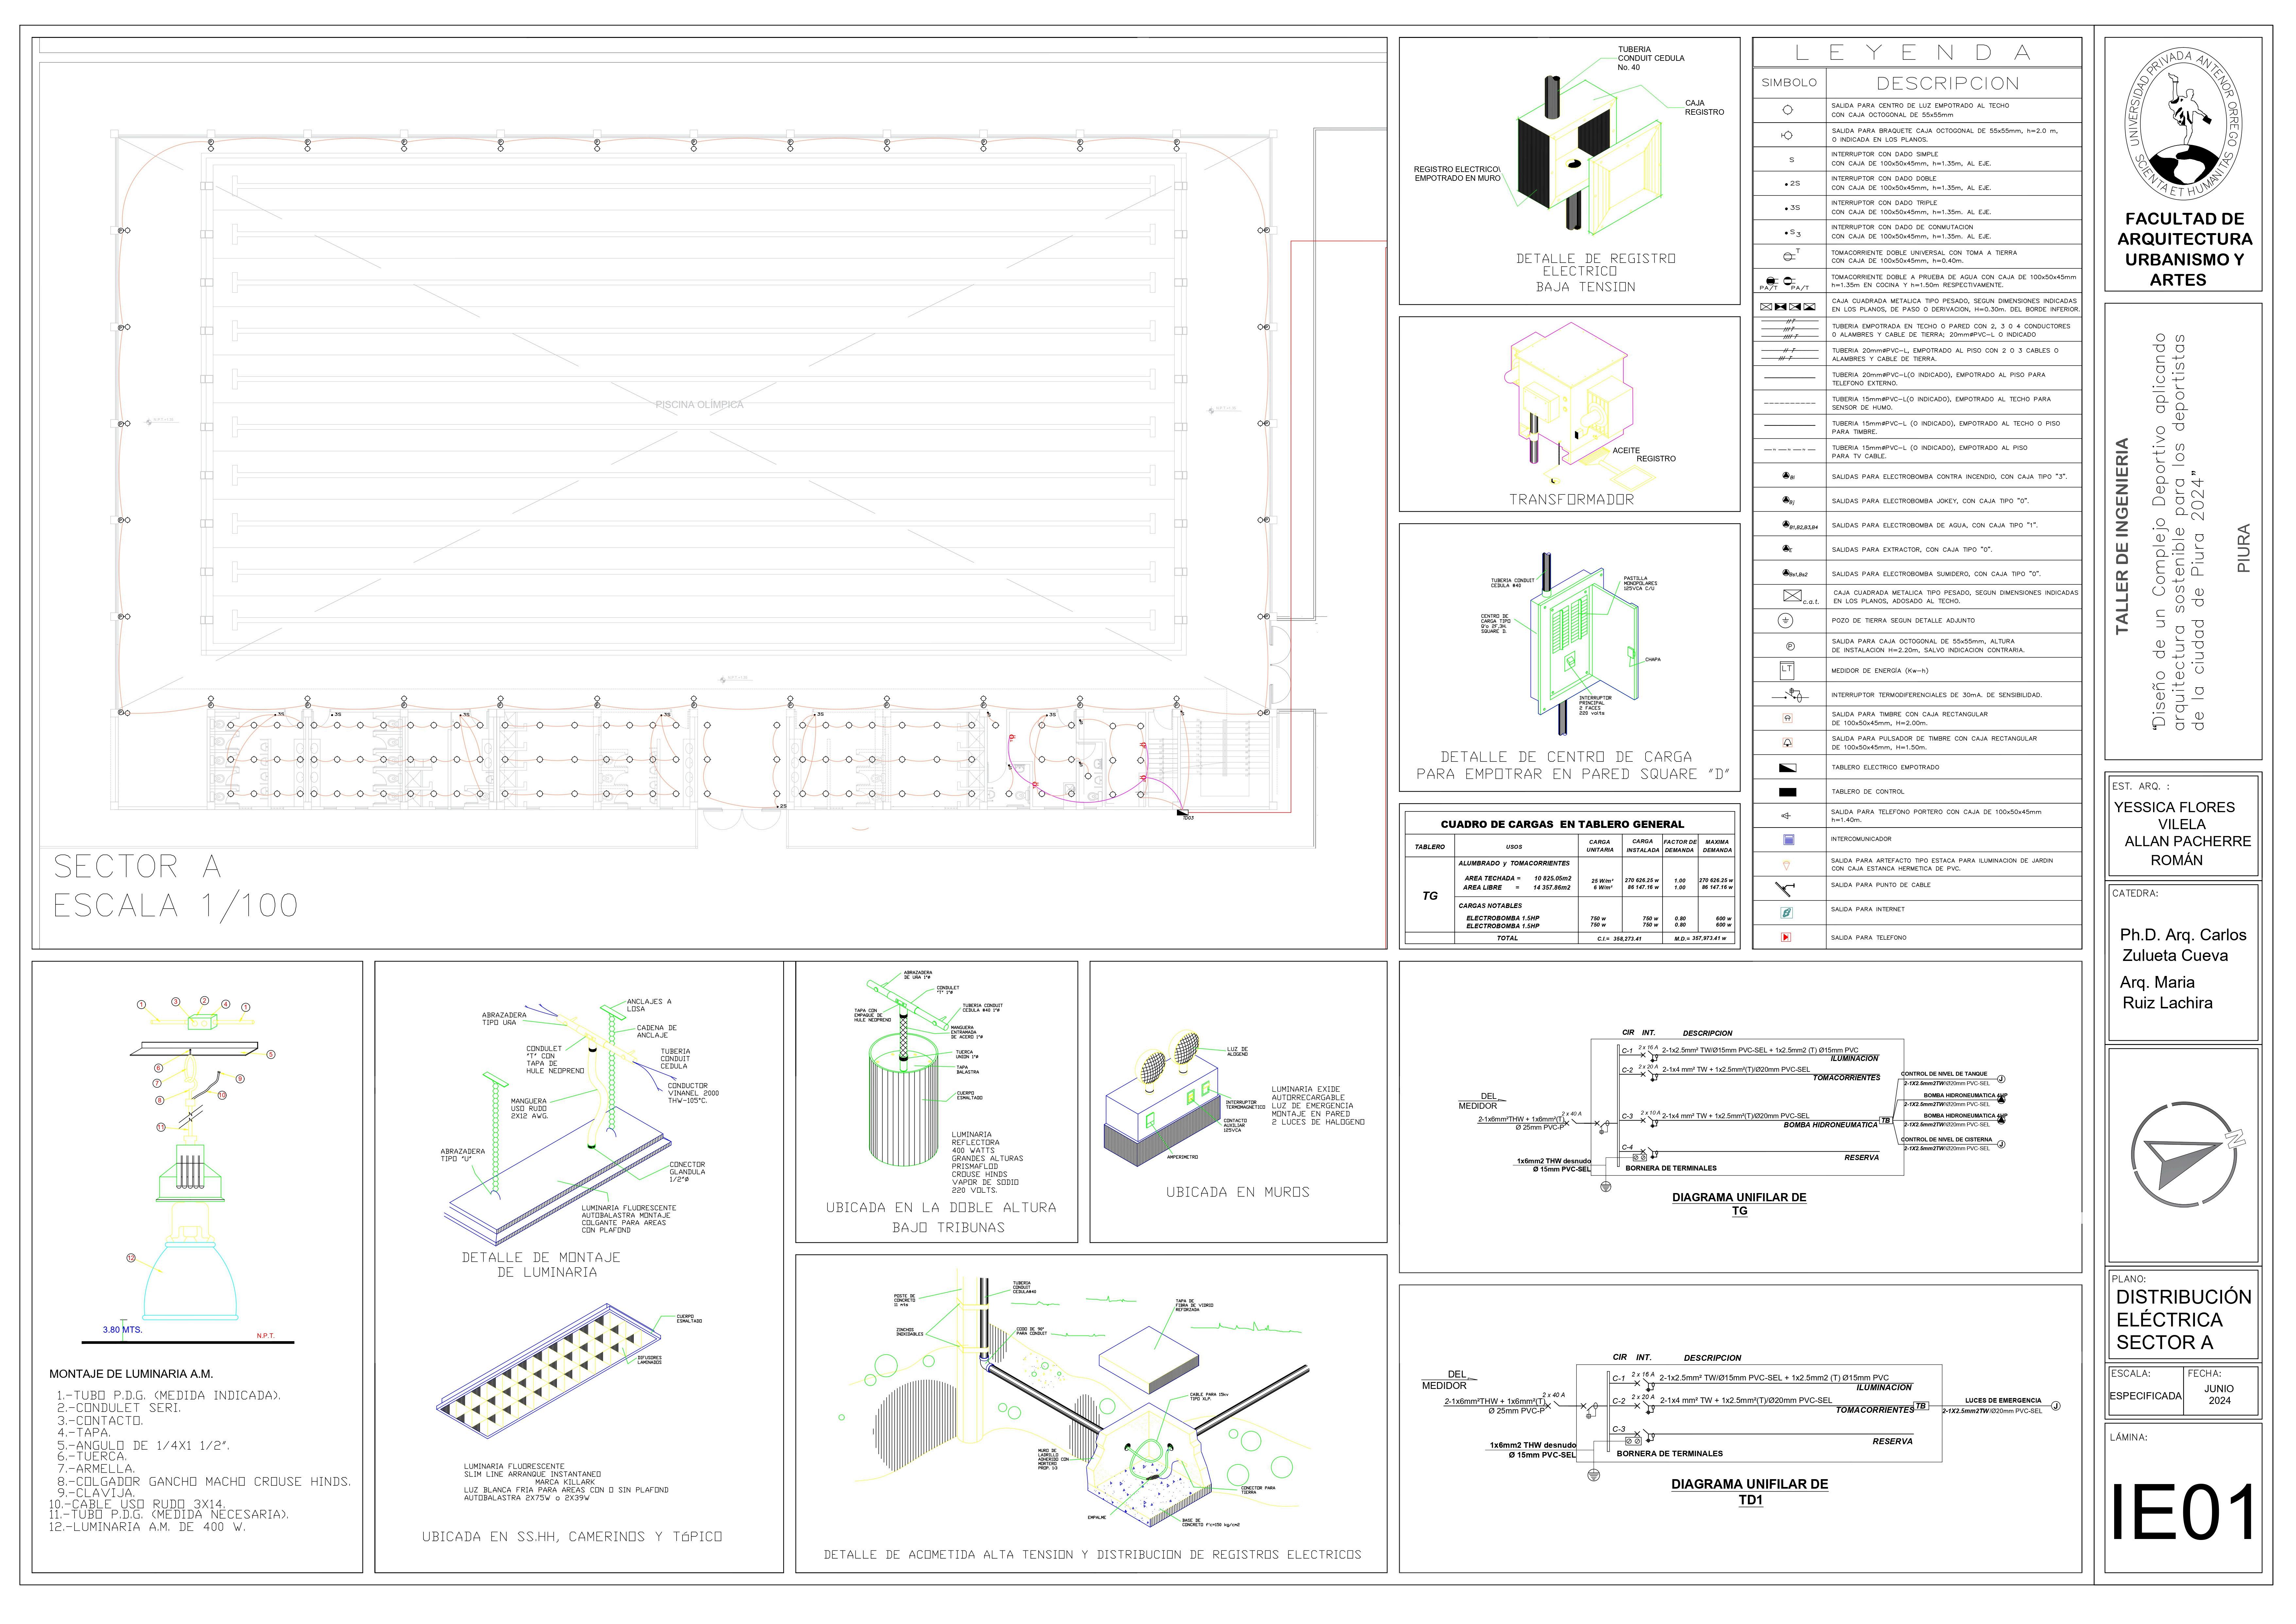2296x1624 pixels.
Task: Click the grounding well (pozo de tierra) symbol
Action: (1786, 621)
